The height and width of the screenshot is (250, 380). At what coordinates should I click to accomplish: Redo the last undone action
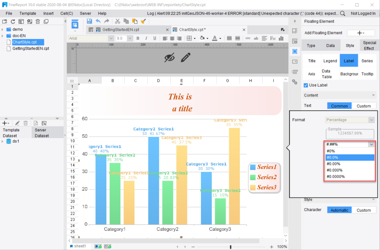(x=107, y=21)
